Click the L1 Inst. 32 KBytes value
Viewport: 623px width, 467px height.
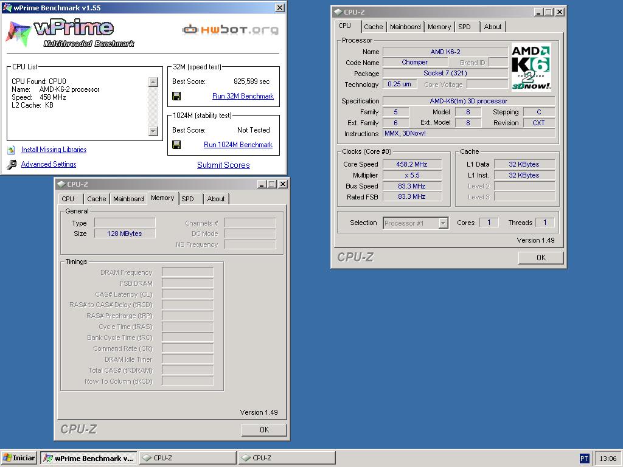click(x=524, y=176)
